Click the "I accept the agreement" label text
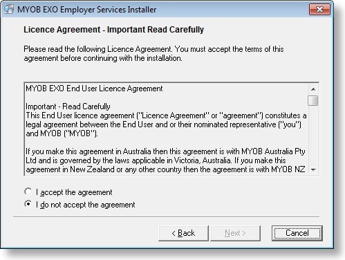 [x=74, y=192]
